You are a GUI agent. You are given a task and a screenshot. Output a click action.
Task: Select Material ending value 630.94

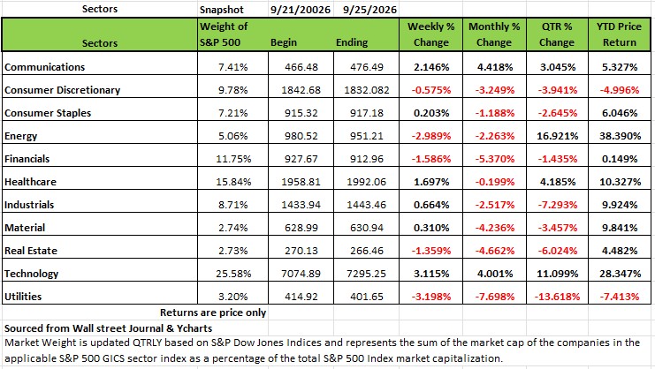click(x=366, y=228)
